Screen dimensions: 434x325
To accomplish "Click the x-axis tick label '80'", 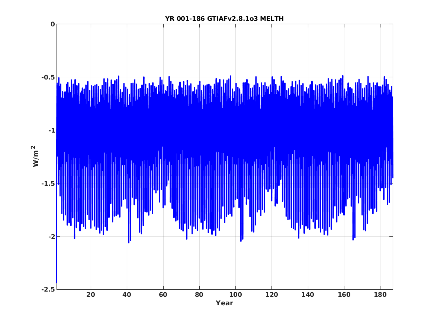I will (x=199, y=295).
